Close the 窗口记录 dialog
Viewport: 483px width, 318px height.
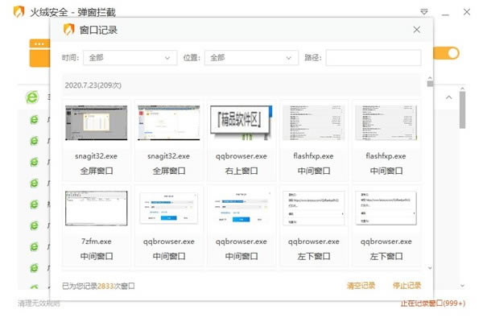[417, 30]
